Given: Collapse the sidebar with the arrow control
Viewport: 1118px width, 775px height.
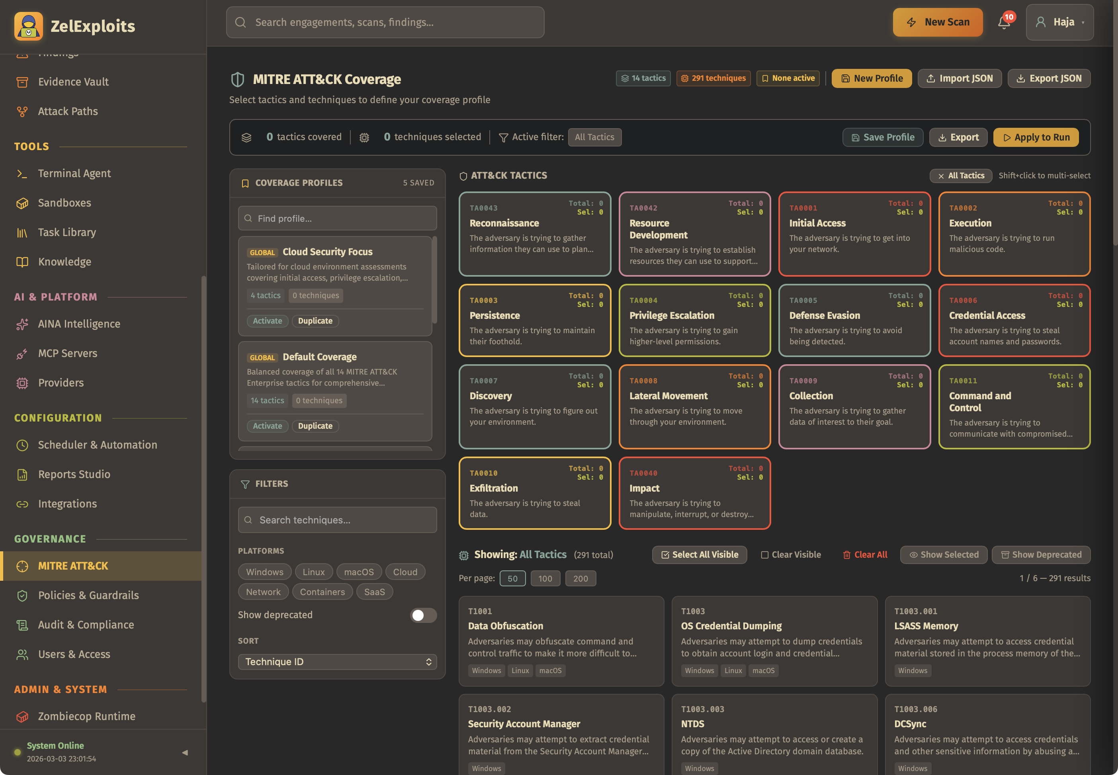Looking at the screenshot, I should 185,752.
